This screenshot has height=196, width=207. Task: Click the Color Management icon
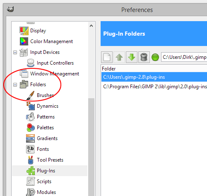[x=24, y=41]
